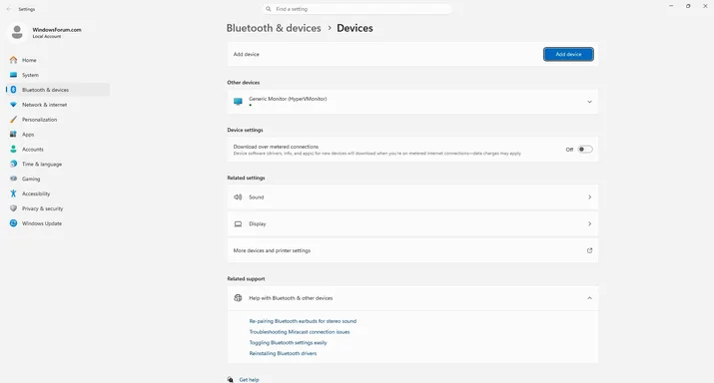Click the blue Add device button
The width and height of the screenshot is (714, 383).
pos(568,54)
